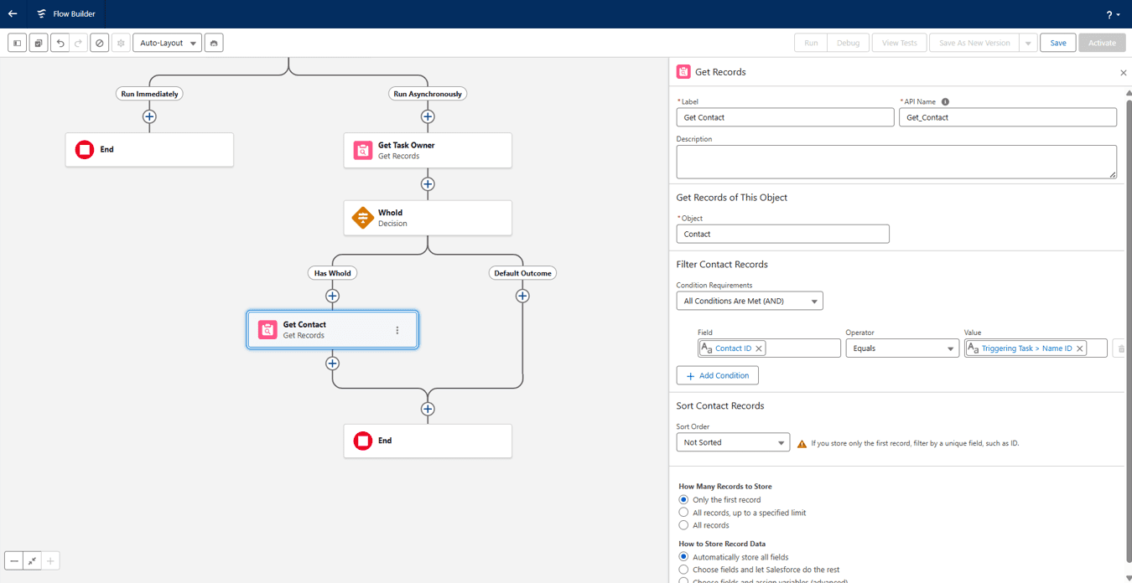Click the Label input field

click(x=785, y=117)
